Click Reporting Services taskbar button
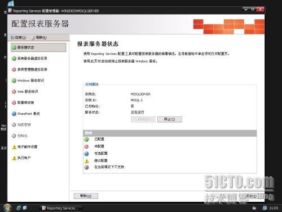This screenshot has height=212, width=282. [x=61, y=208]
